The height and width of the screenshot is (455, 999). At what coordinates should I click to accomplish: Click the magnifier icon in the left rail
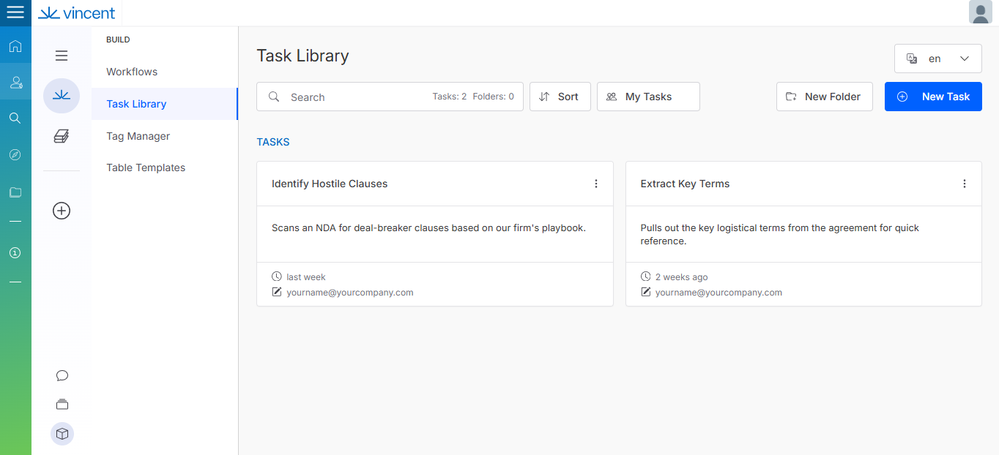pos(15,119)
